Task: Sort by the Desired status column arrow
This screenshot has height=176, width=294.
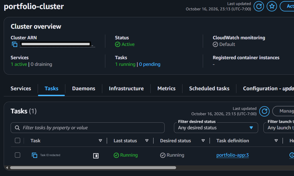Action: (203, 141)
